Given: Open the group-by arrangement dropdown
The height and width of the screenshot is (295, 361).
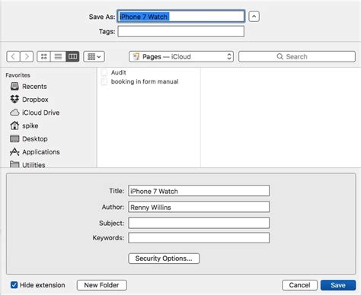Looking at the screenshot, I should [x=94, y=56].
